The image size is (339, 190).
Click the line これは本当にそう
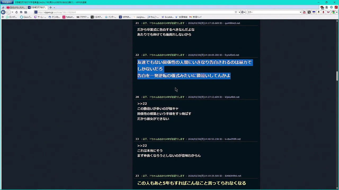click(150, 151)
